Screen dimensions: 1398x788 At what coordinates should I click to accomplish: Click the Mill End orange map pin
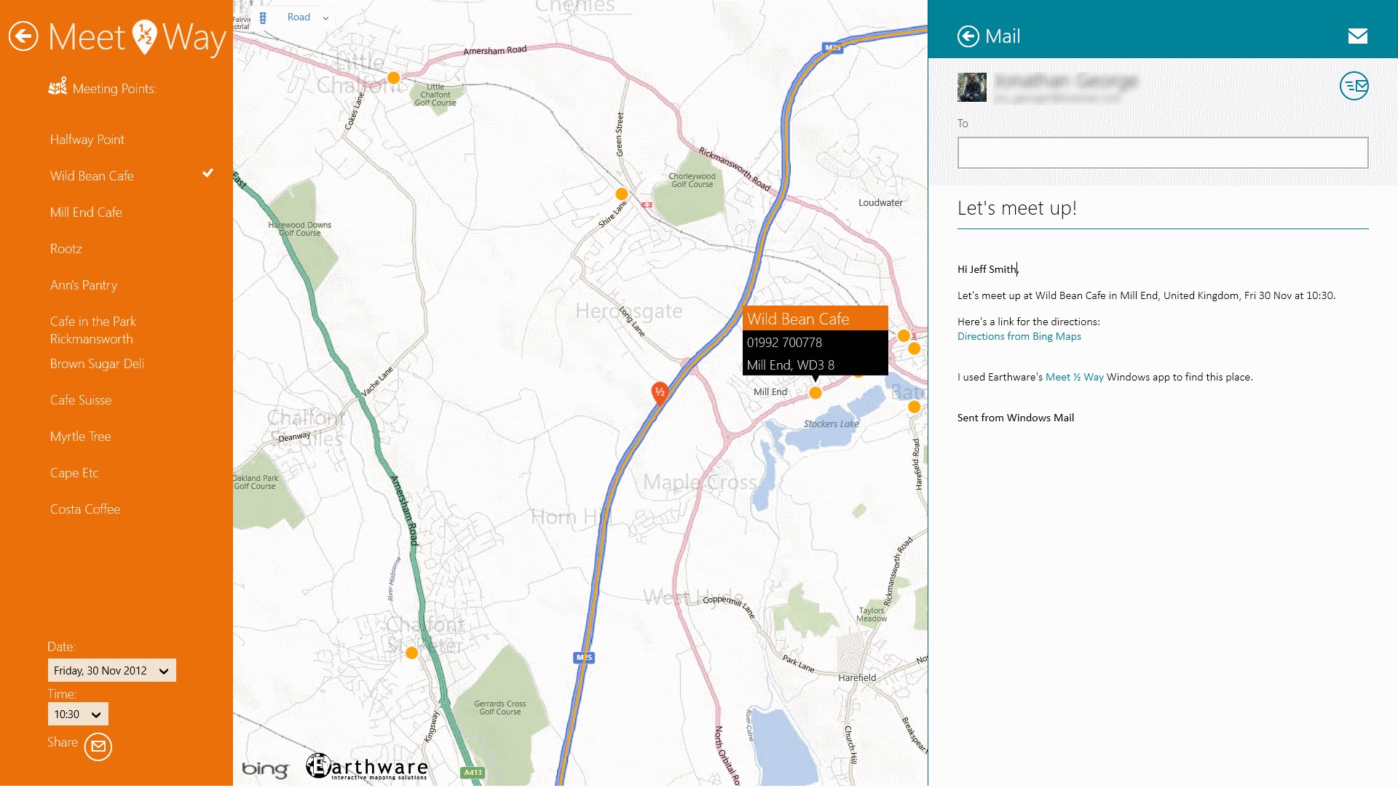815,393
